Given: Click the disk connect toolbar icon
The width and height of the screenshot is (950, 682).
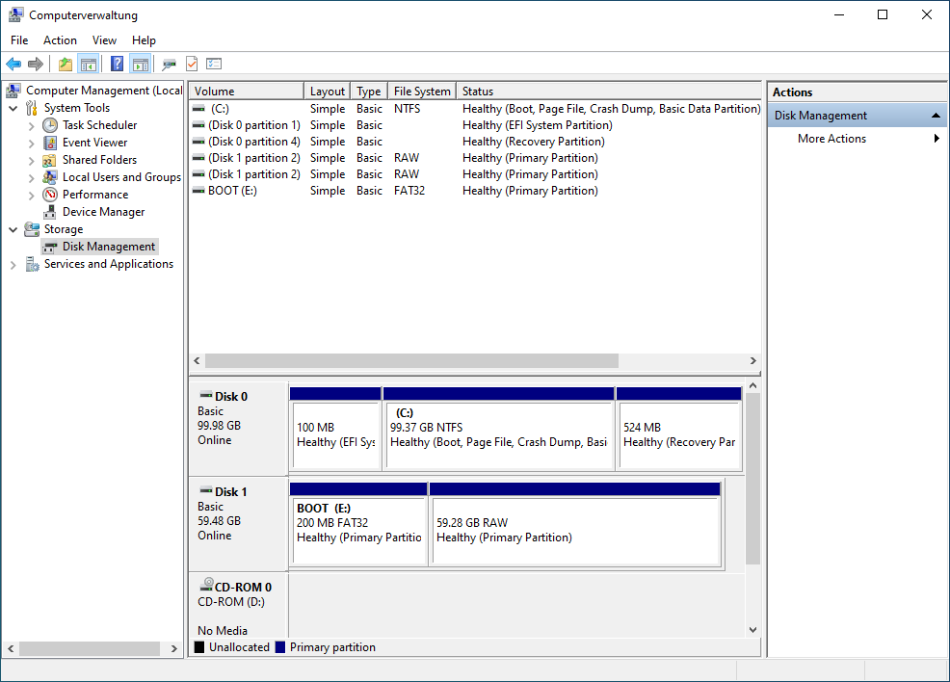Looking at the screenshot, I should [x=170, y=65].
